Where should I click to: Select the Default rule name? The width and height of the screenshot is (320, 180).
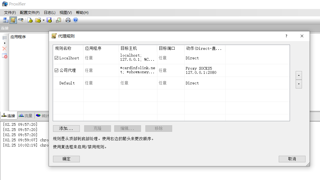tap(67, 83)
